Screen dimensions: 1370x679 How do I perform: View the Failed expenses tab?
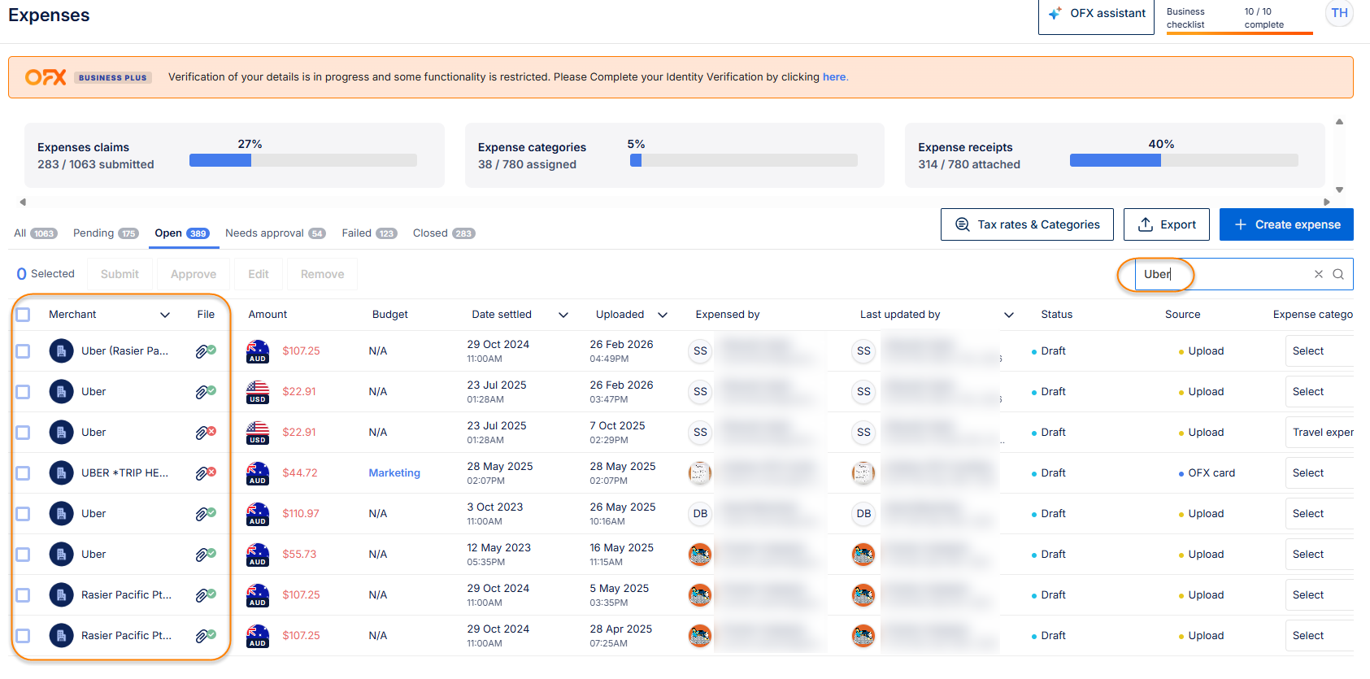coord(369,233)
